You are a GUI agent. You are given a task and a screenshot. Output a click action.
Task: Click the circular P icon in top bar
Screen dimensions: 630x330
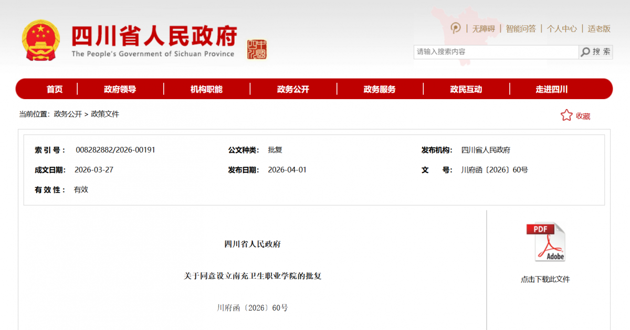pyautogui.click(x=456, y=28)
